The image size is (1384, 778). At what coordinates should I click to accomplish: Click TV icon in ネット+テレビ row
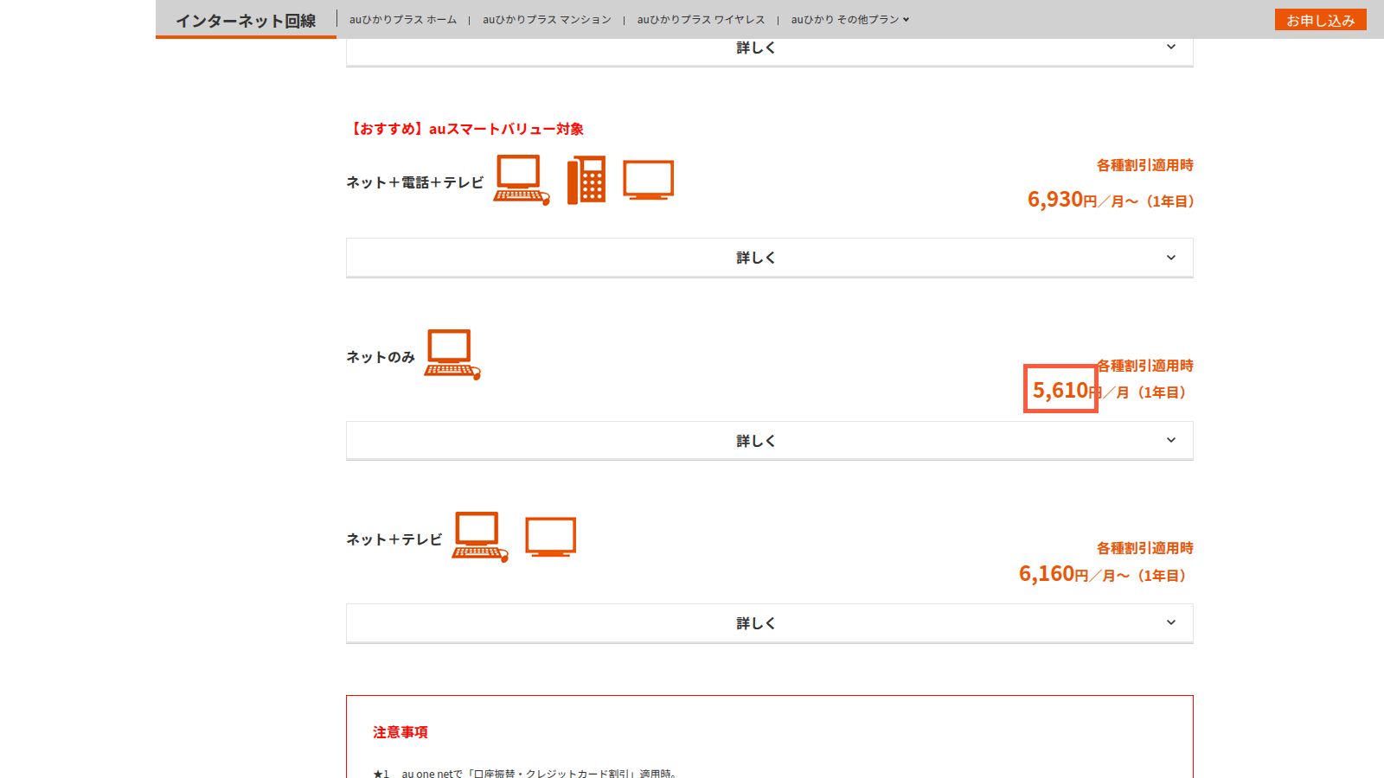(x=551, y=537)
